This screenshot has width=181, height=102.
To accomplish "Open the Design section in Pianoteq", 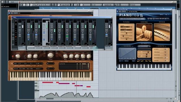I will 162,32.
